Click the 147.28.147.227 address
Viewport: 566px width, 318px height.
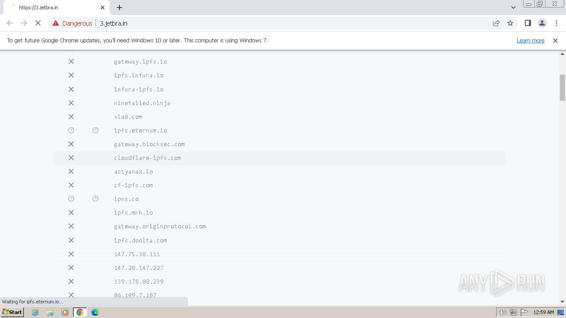[139, 268]
